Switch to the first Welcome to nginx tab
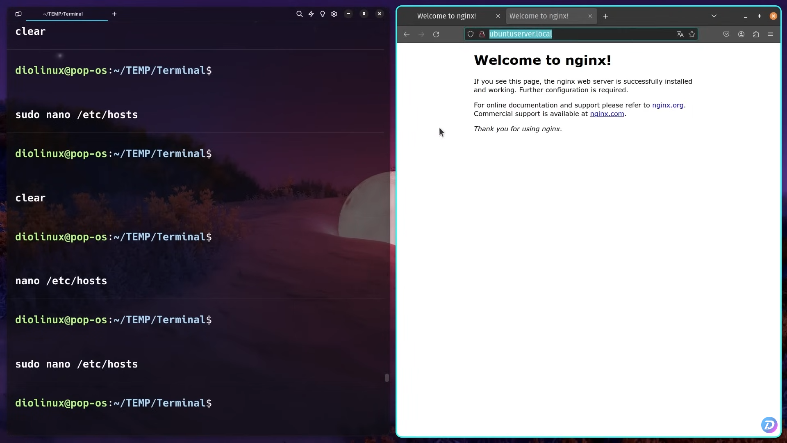Viewport: 787px width, 443px height. tap(446, 16)
